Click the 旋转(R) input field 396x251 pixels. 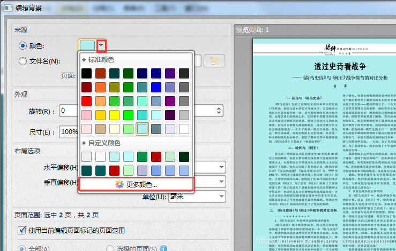click(x=69, y=111)
